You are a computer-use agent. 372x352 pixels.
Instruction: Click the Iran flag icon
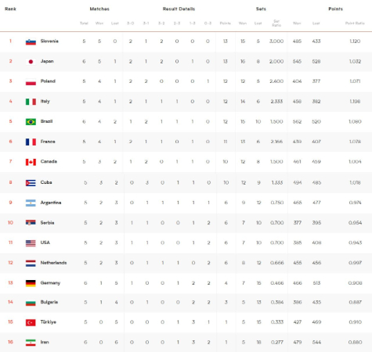31,343
